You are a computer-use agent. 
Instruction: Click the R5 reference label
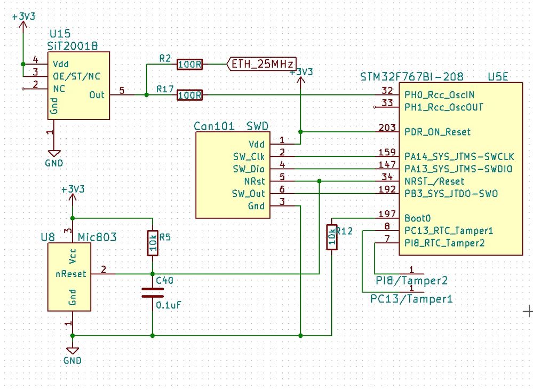click(165, 237)
